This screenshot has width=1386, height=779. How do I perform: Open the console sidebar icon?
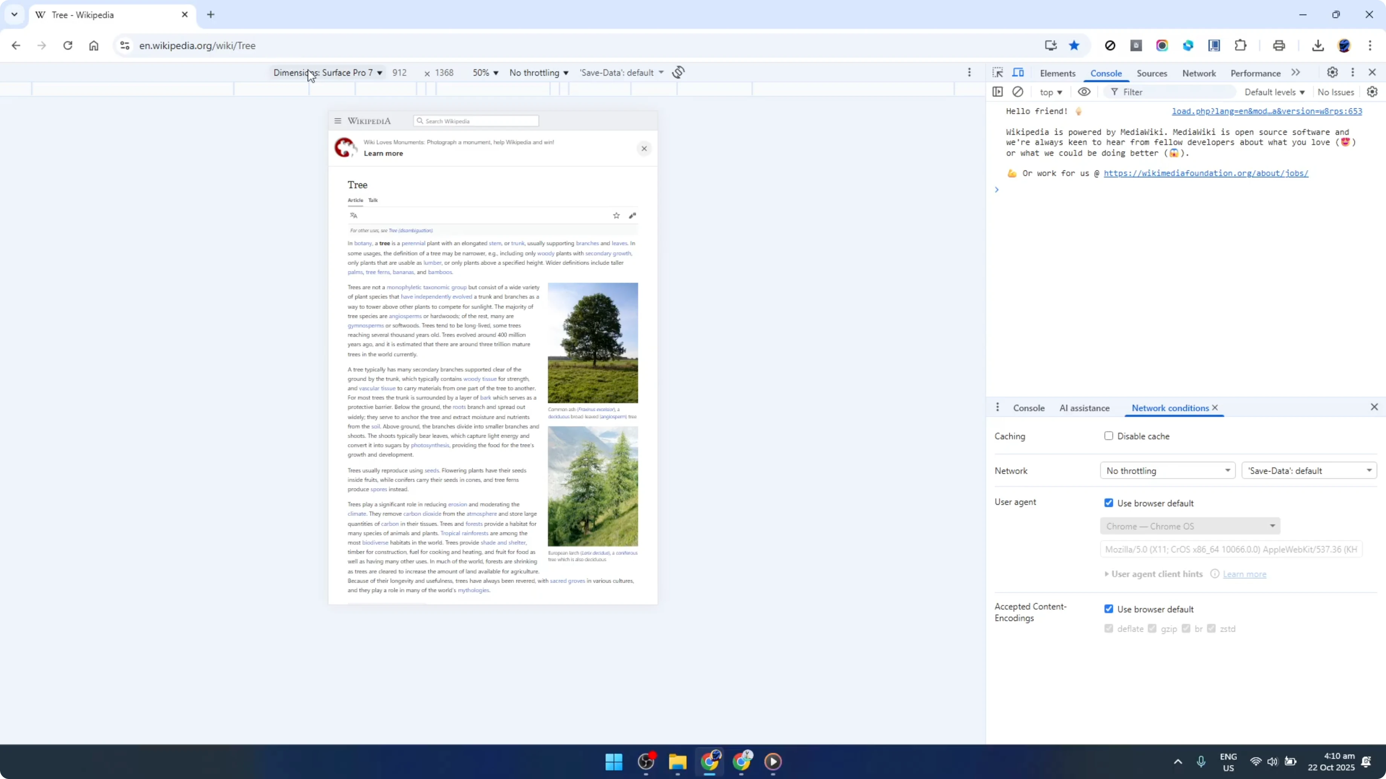click(x=998, y=91)
